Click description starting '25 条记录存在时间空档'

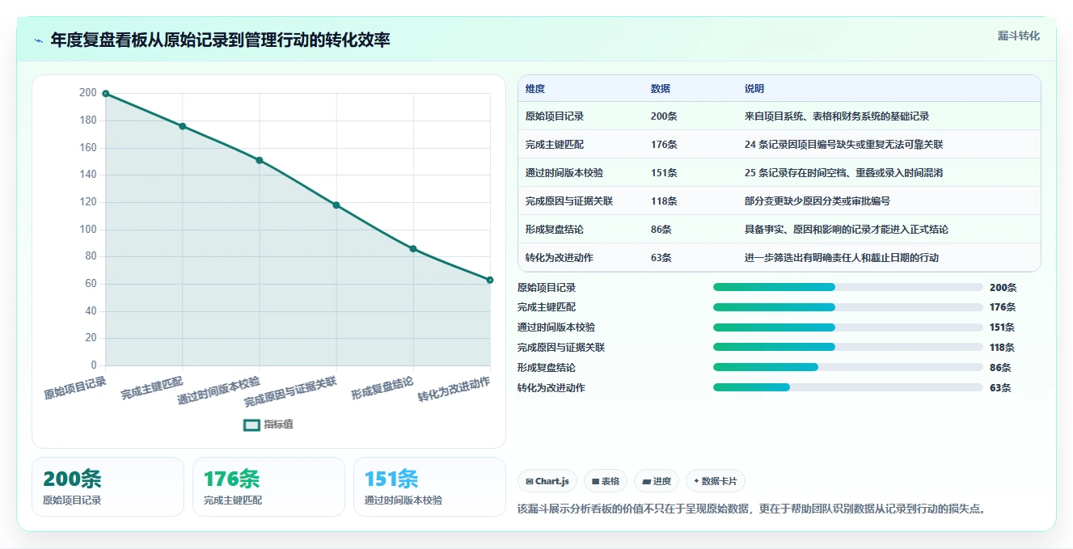[844, 173]
